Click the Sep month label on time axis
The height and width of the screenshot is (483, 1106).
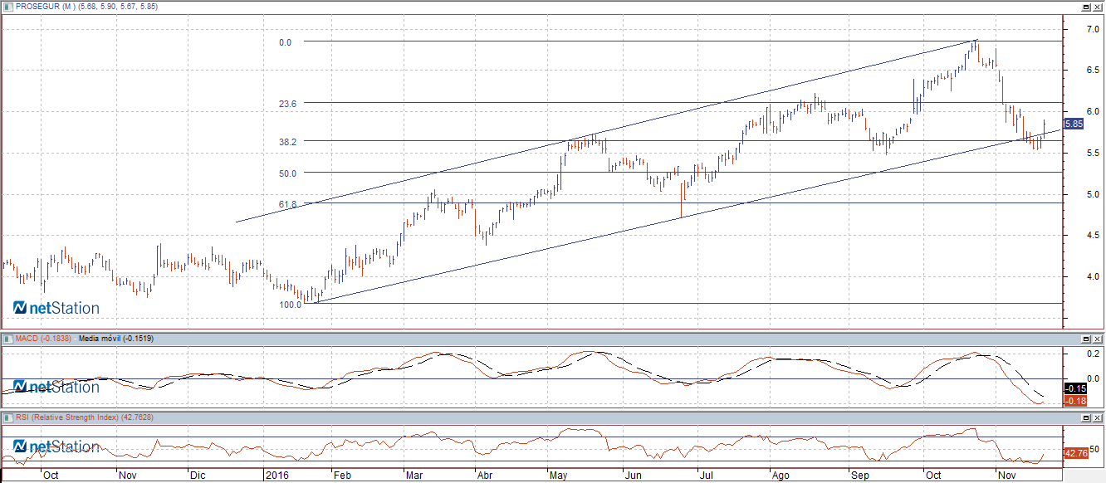(859, 476)
